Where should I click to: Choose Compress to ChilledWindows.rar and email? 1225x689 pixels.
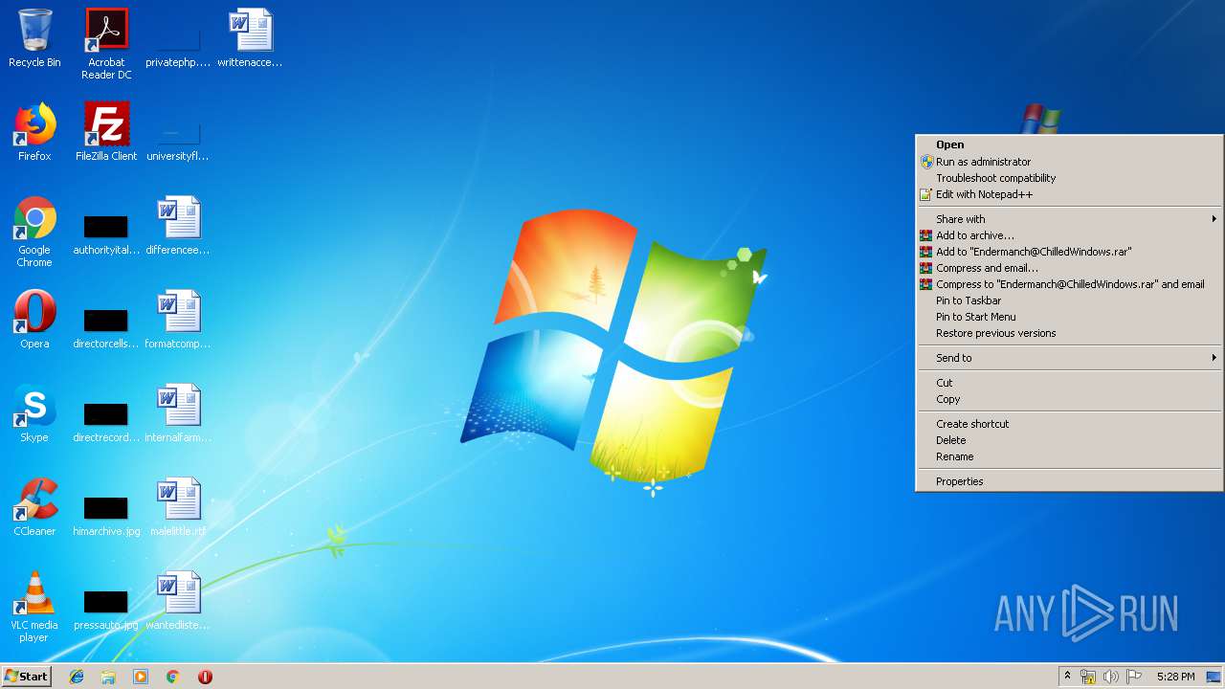coord(1069,284)
